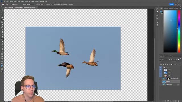Open the Opacity slider dropdown arrow
This screenshot has height=102, width=182.
44,5
